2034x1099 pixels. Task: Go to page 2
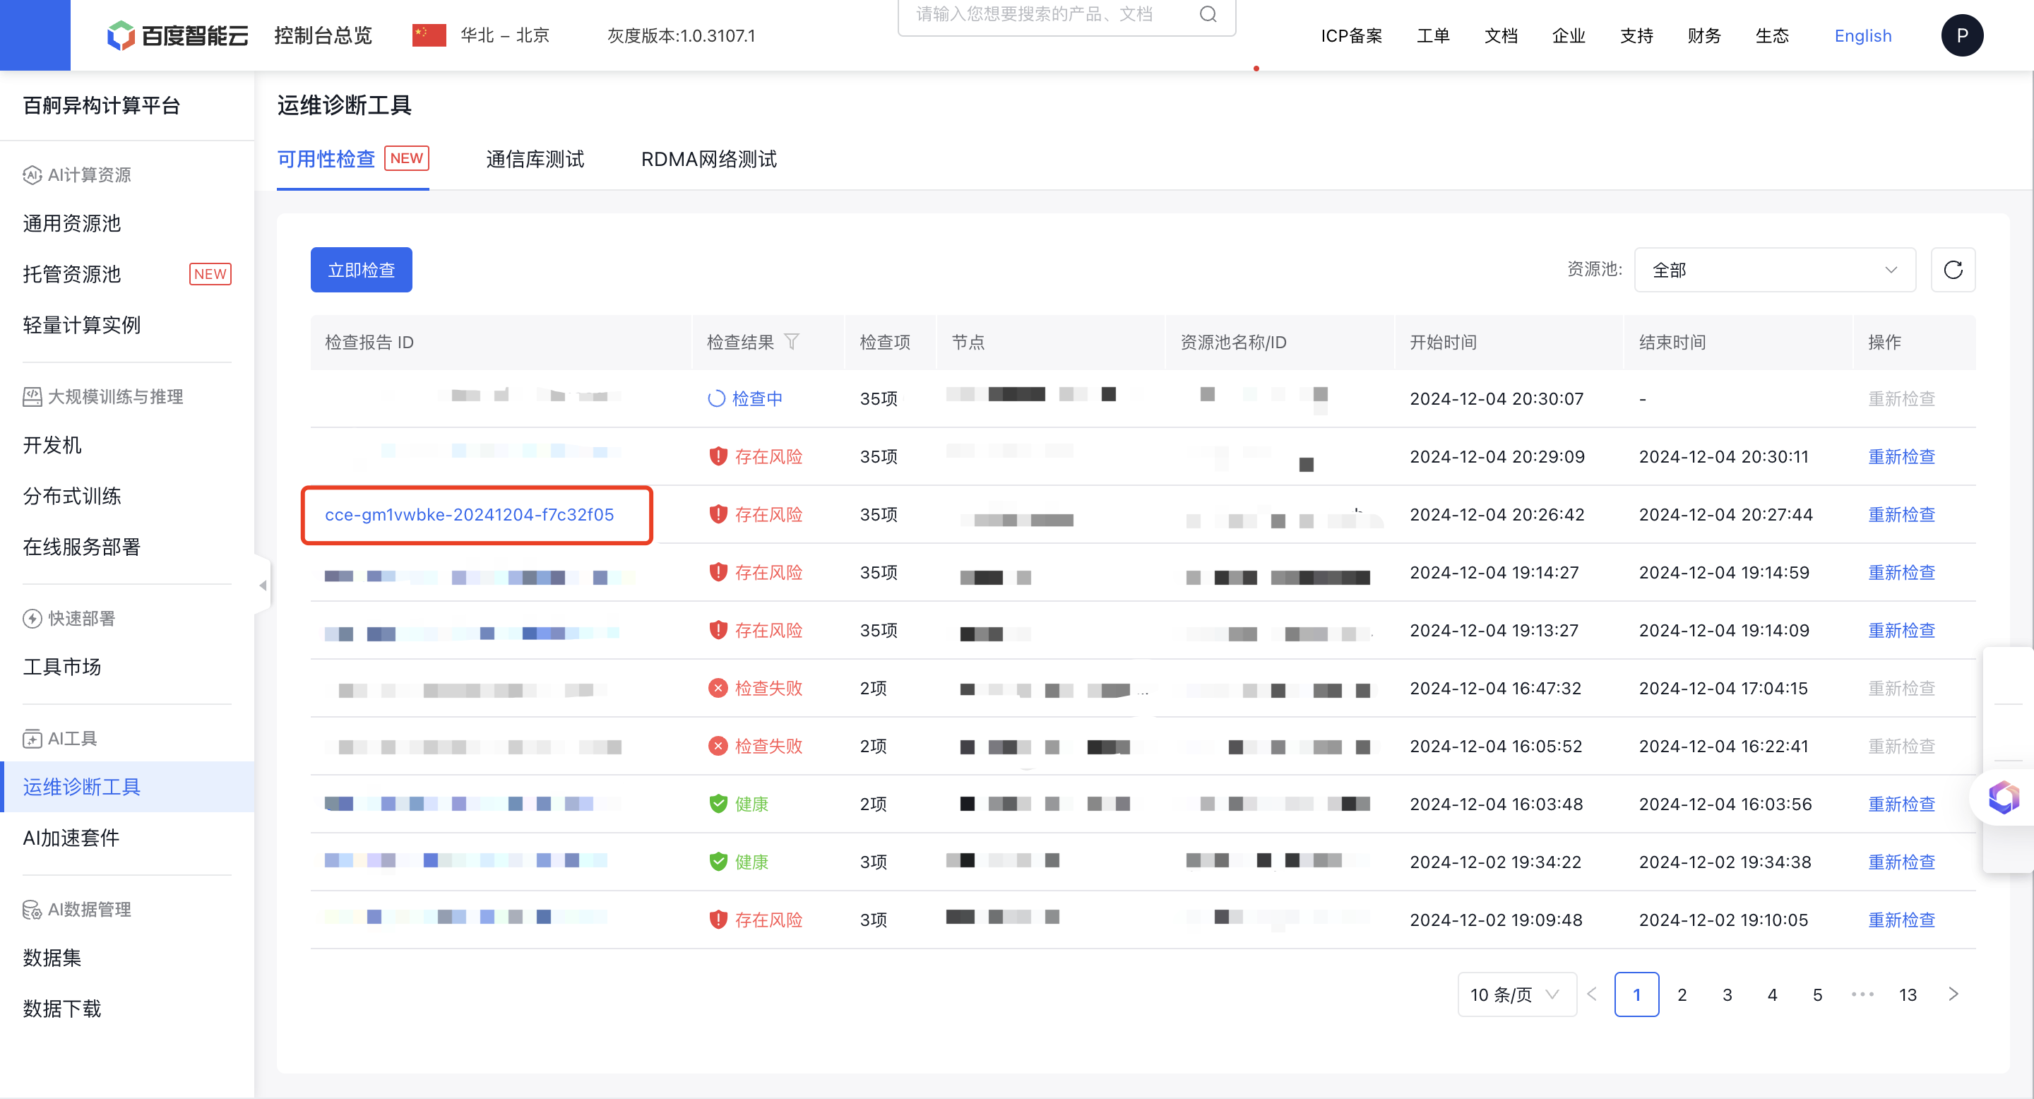point(1682,994)
